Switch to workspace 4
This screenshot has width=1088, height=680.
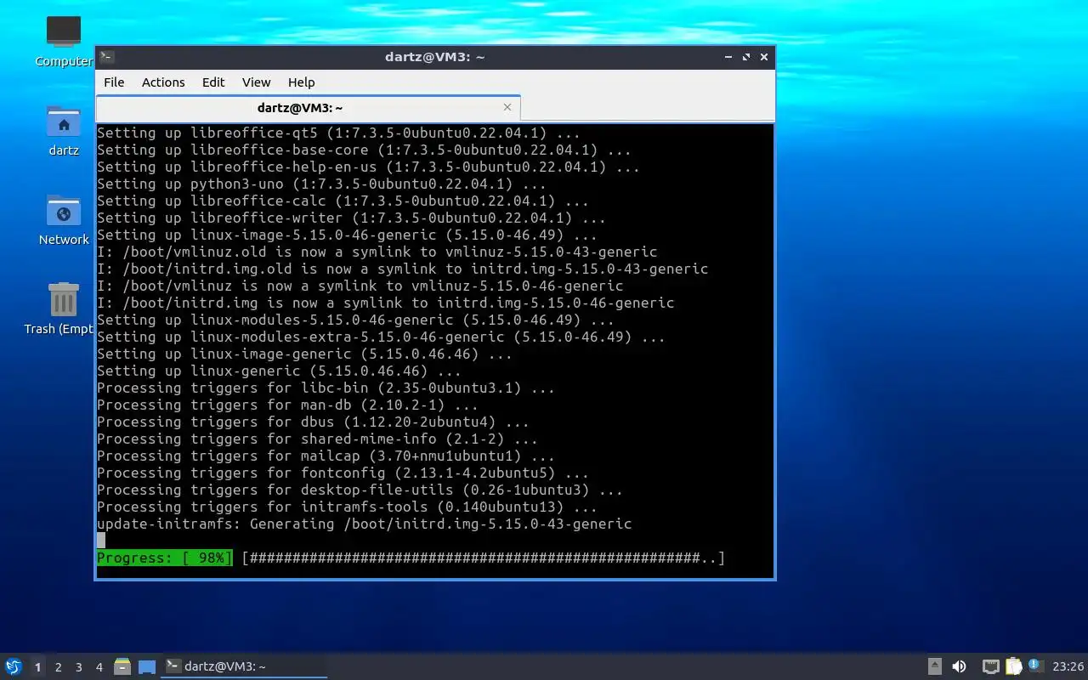[x=99, y=667]
